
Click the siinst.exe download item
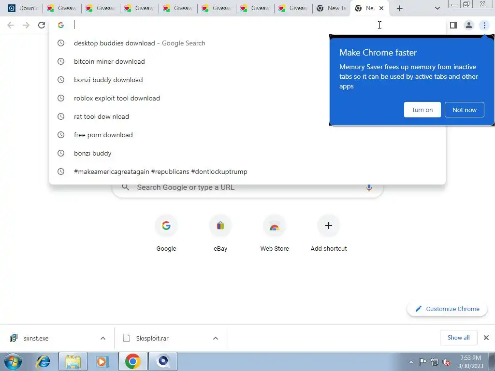[x=36, y=338]
